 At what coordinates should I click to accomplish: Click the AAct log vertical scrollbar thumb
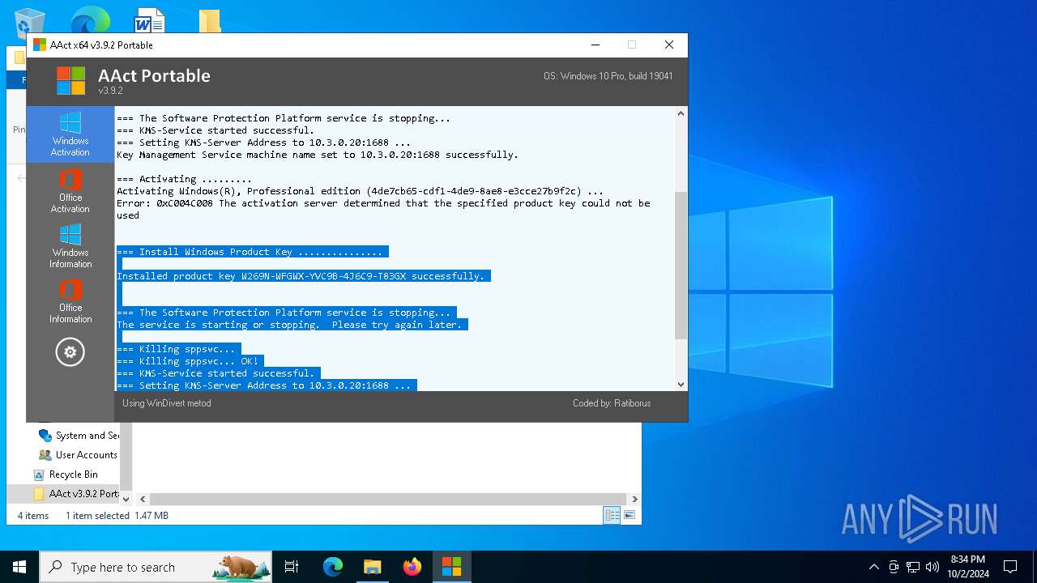[681, 265]
